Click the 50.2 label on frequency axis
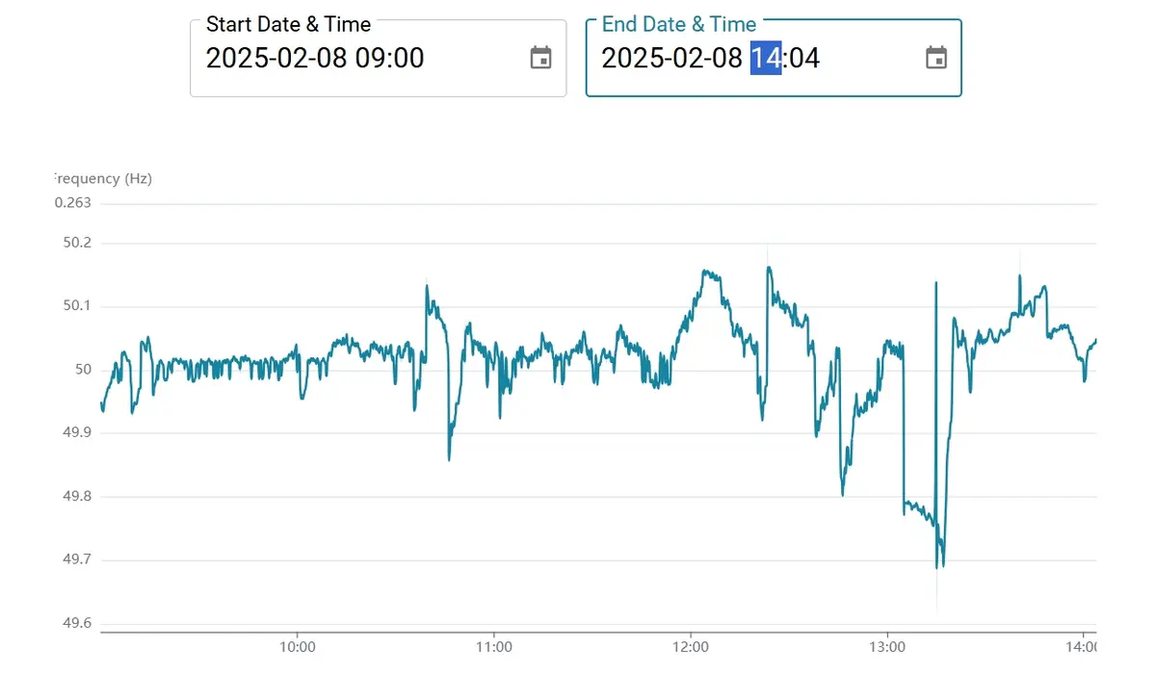This screenshot has width=1156, height=674. [x=77, y=243]
